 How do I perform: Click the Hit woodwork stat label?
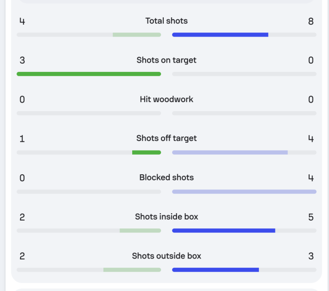coord(167,99)
